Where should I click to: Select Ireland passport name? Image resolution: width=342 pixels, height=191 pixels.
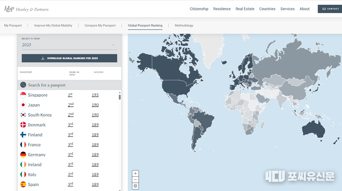coord(35,165)
